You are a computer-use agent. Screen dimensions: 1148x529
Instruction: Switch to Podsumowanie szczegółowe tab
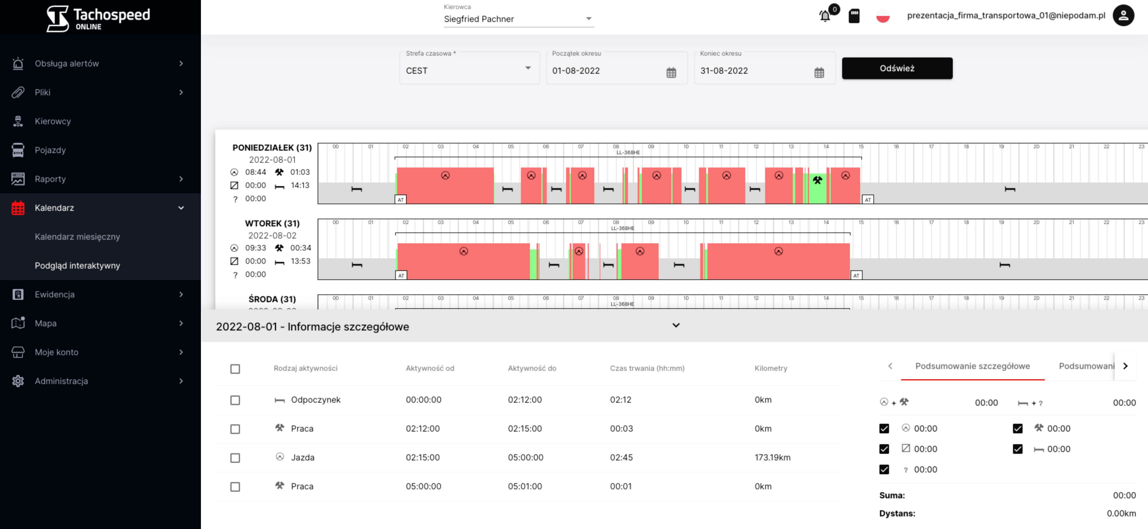click(x=972, y=366)
